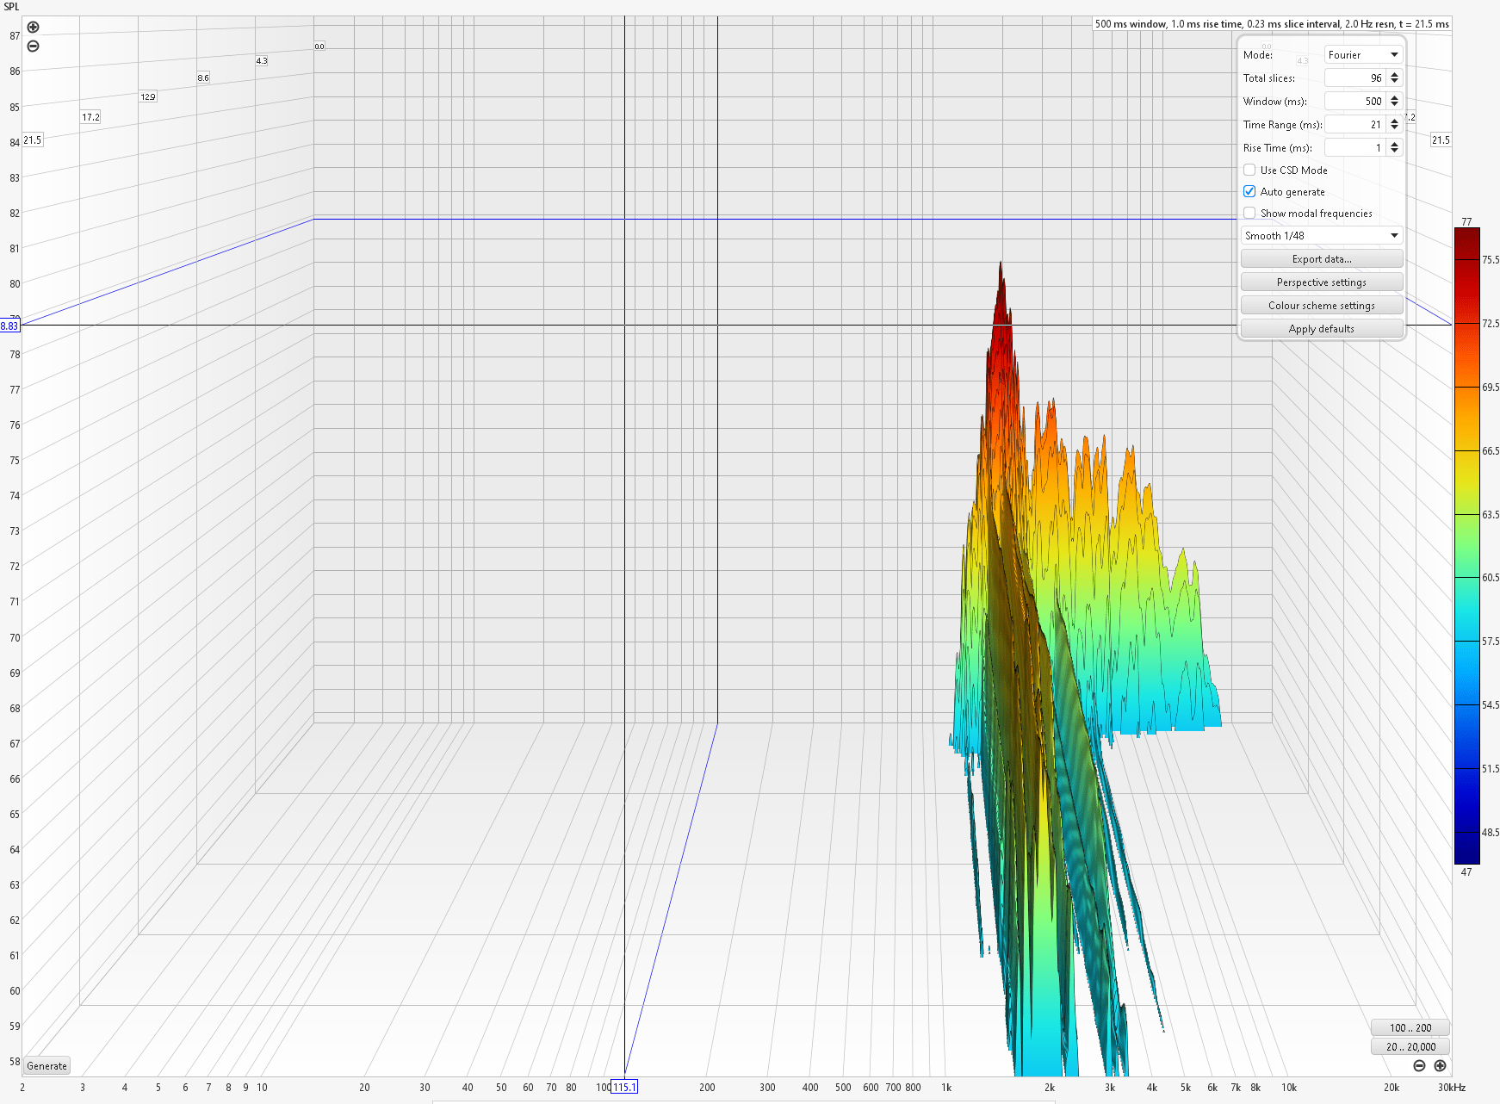Image resolution: width=1500 pixels, height=1104 pixels.
Task: Click the 4.3 time axis label at top left
Action: tap(262, 61)
